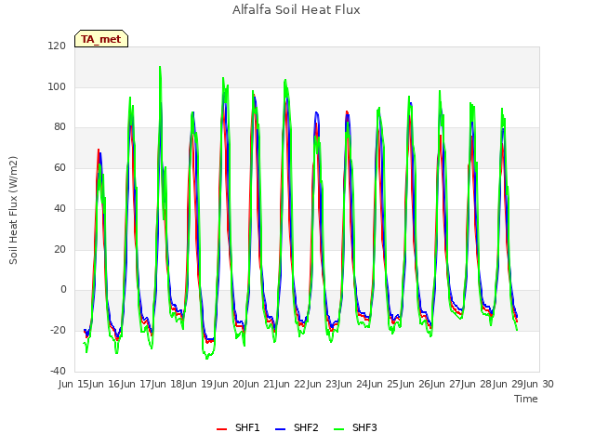Click the 40 y-axis tick label
The width and height of the screenshot is (595, 446).
(x=59, y=208)
